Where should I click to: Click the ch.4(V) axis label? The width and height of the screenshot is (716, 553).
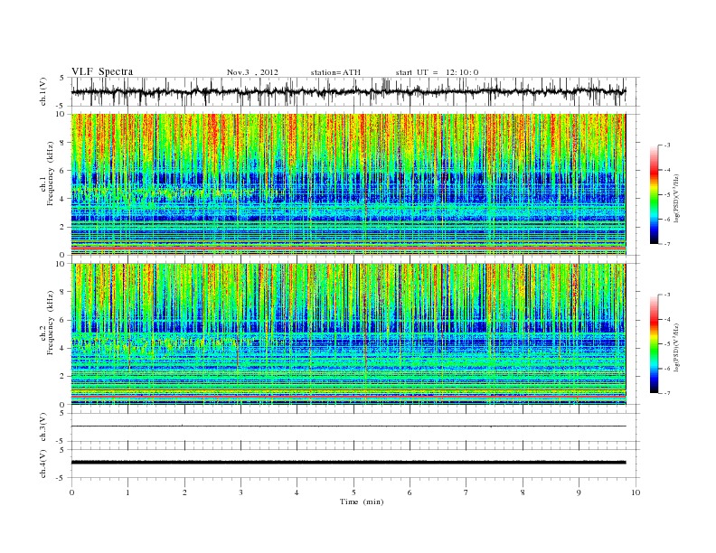point(42,464)
